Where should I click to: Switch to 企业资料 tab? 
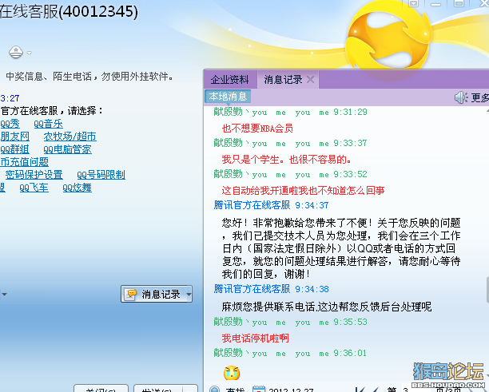click(x=229, y=80)
